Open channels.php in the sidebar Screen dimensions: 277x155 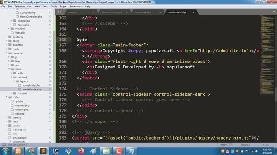click(x=22, y=105)
